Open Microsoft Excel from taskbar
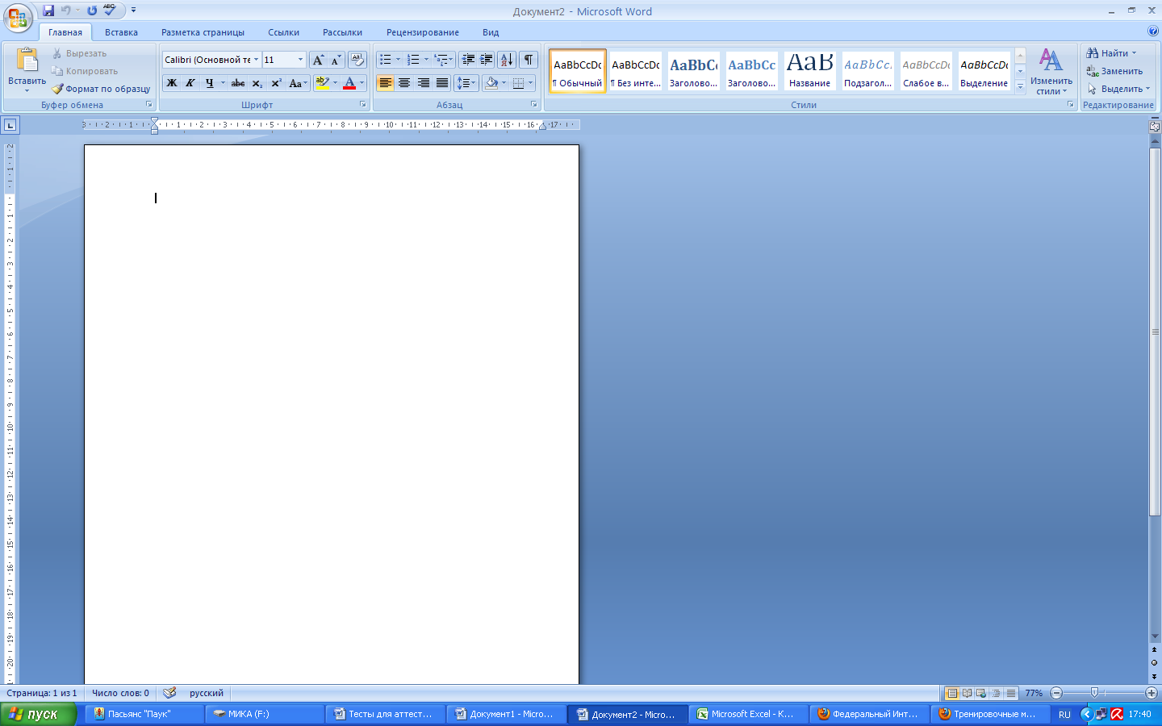The height and width of the screenshot is (726, 1162). [x=748, y=714]
